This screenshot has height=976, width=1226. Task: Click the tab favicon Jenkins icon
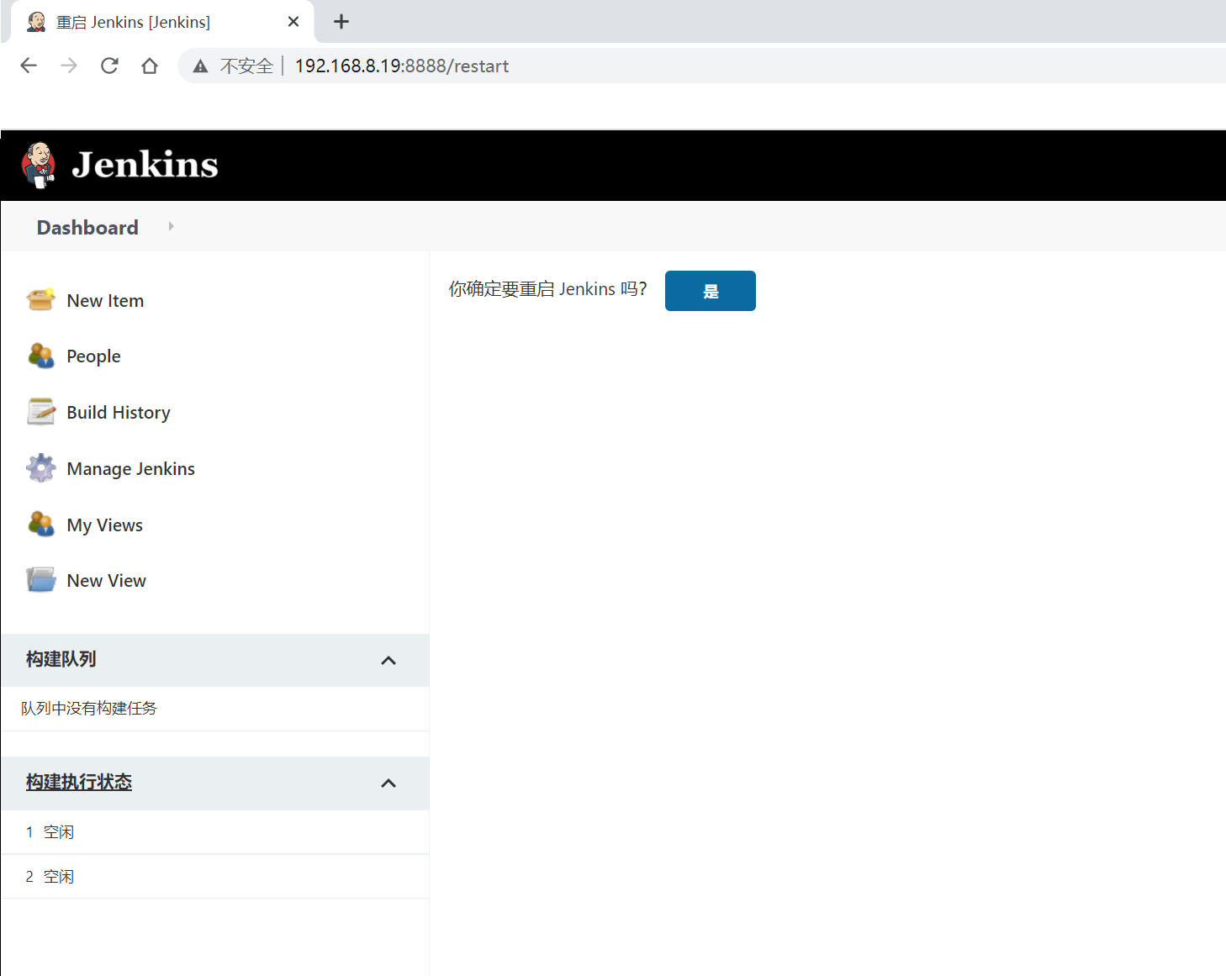pos(36,22)
